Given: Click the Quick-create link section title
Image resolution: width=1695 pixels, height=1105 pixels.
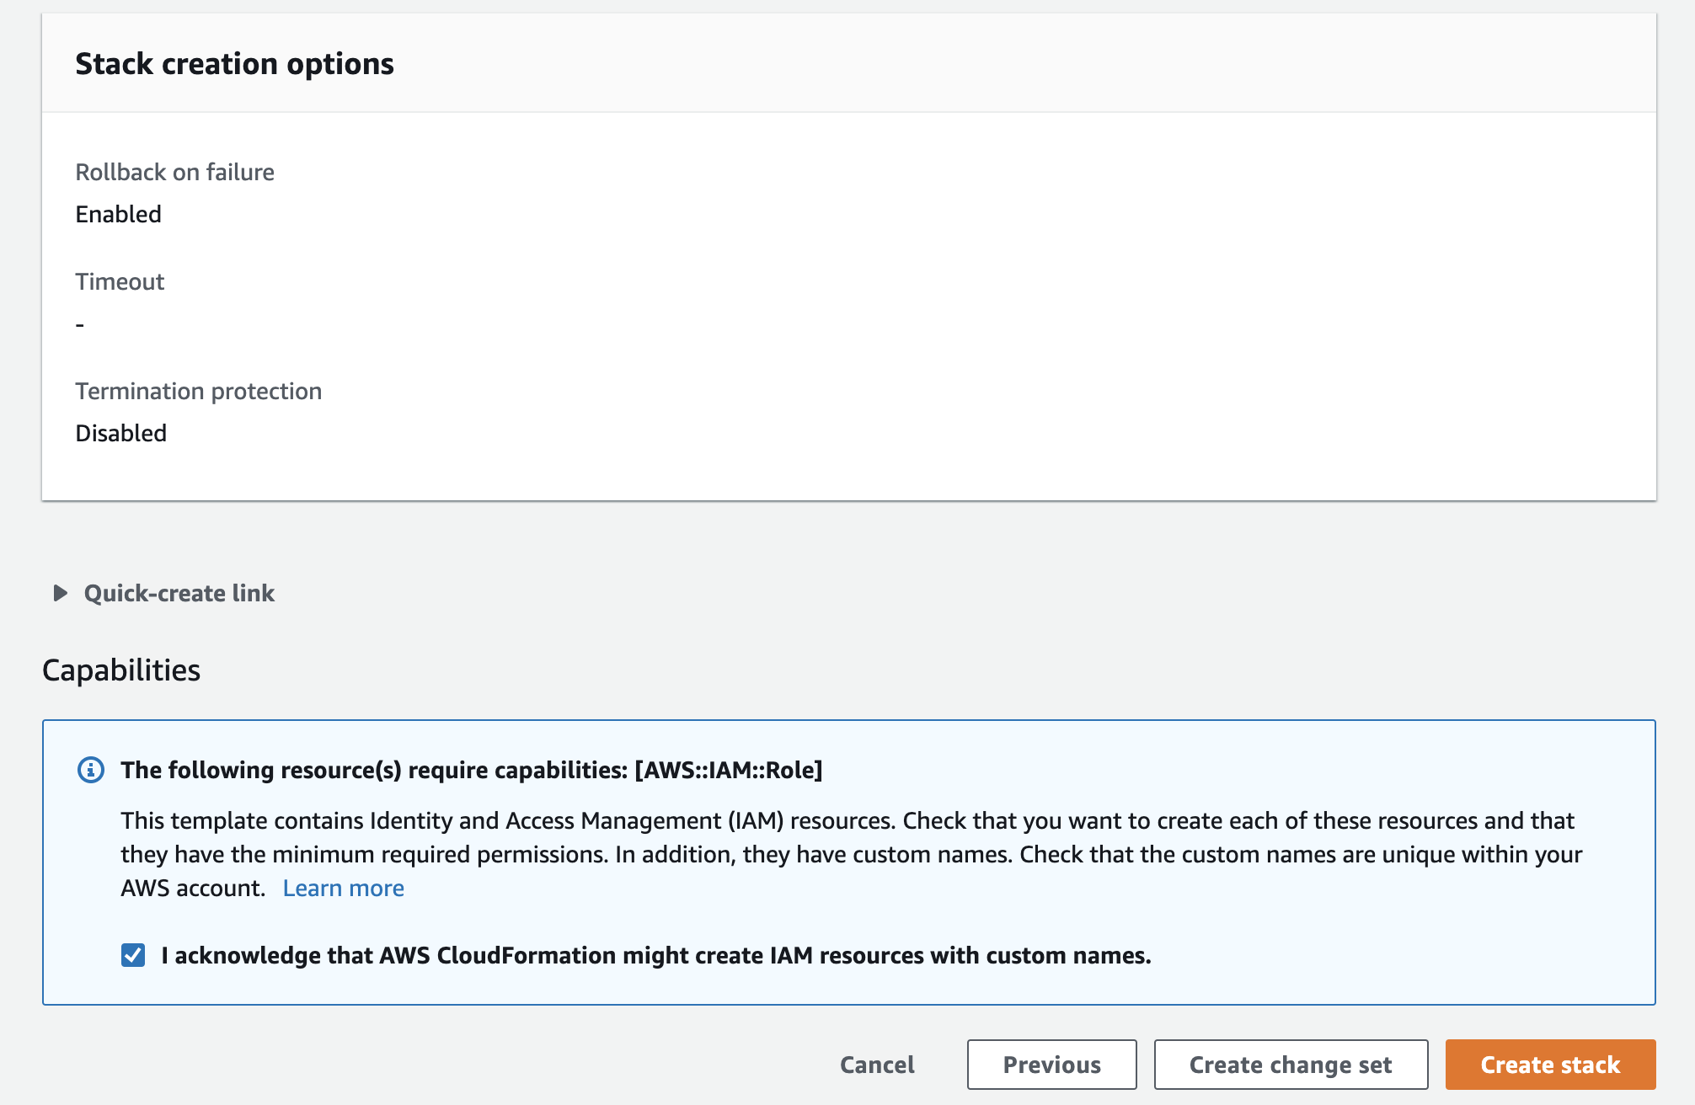Looking at the screenshot, I should 179,593.
